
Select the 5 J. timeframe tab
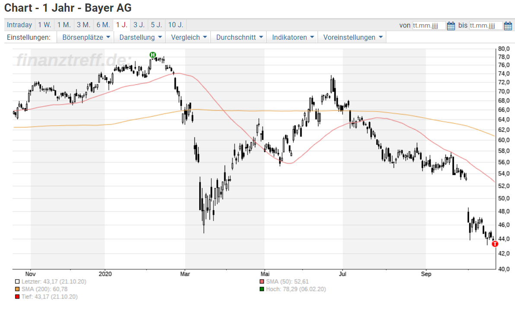[x=156, y=25]
